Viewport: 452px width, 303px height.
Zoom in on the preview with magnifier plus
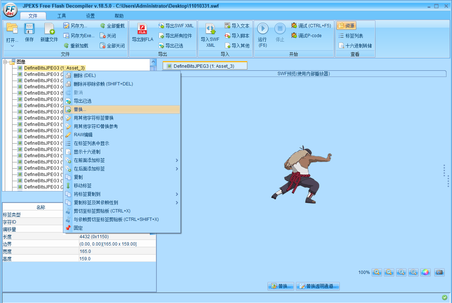[377, 272]
